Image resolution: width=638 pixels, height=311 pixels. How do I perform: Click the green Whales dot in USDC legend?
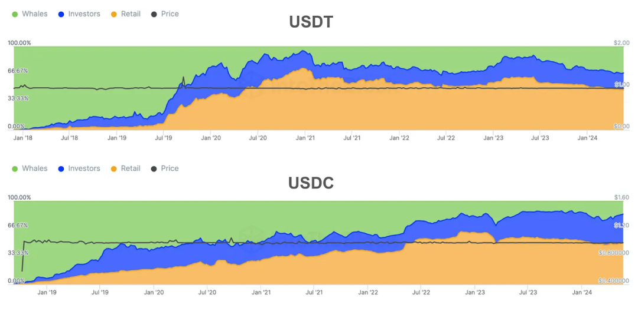coord(15,169)
